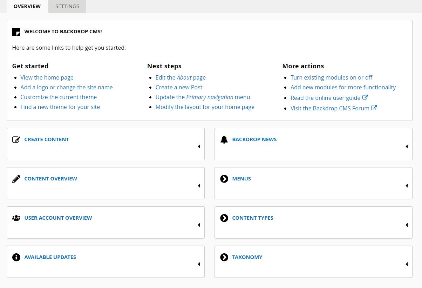Open Read the online user guide link
The image size is (422, 288).
(x=325, y=98)
